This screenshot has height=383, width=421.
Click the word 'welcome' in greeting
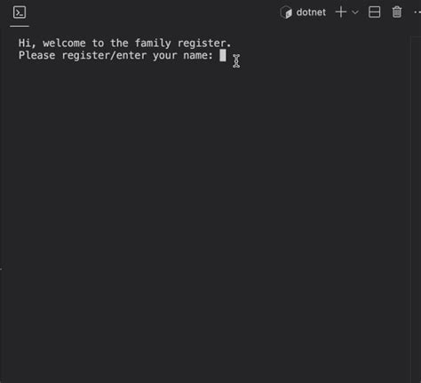pos(64,44)
